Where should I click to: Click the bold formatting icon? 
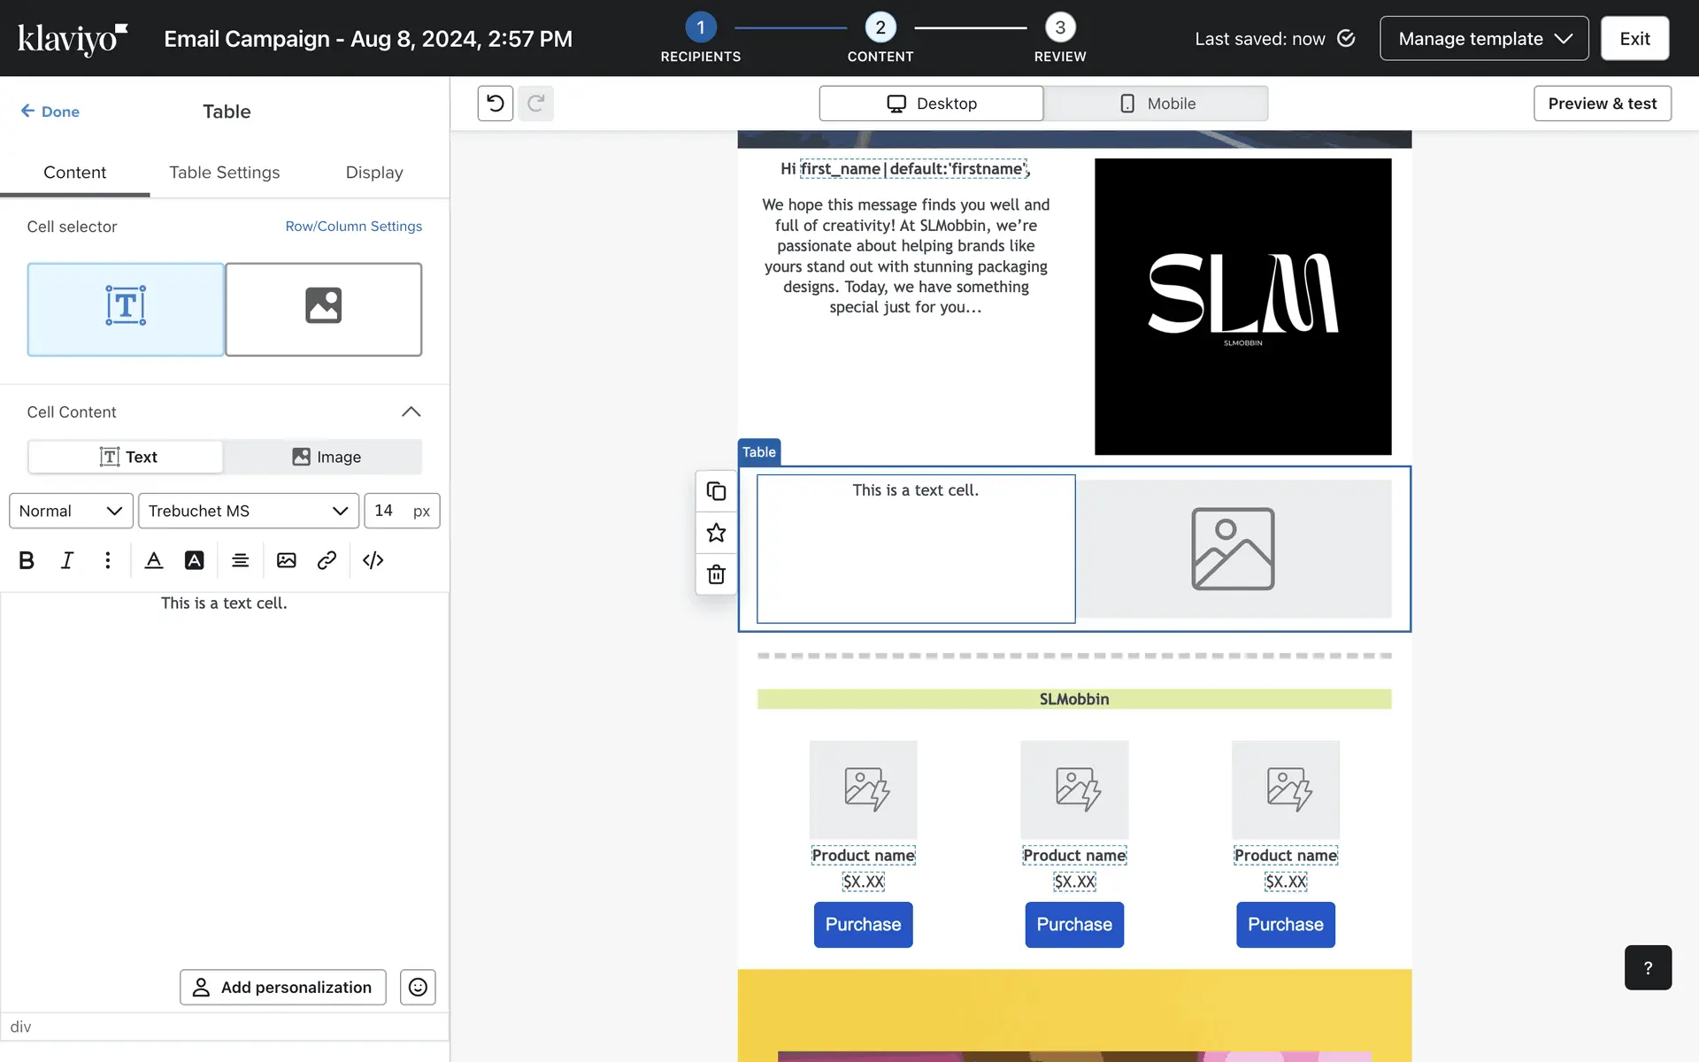coord(27,560)
